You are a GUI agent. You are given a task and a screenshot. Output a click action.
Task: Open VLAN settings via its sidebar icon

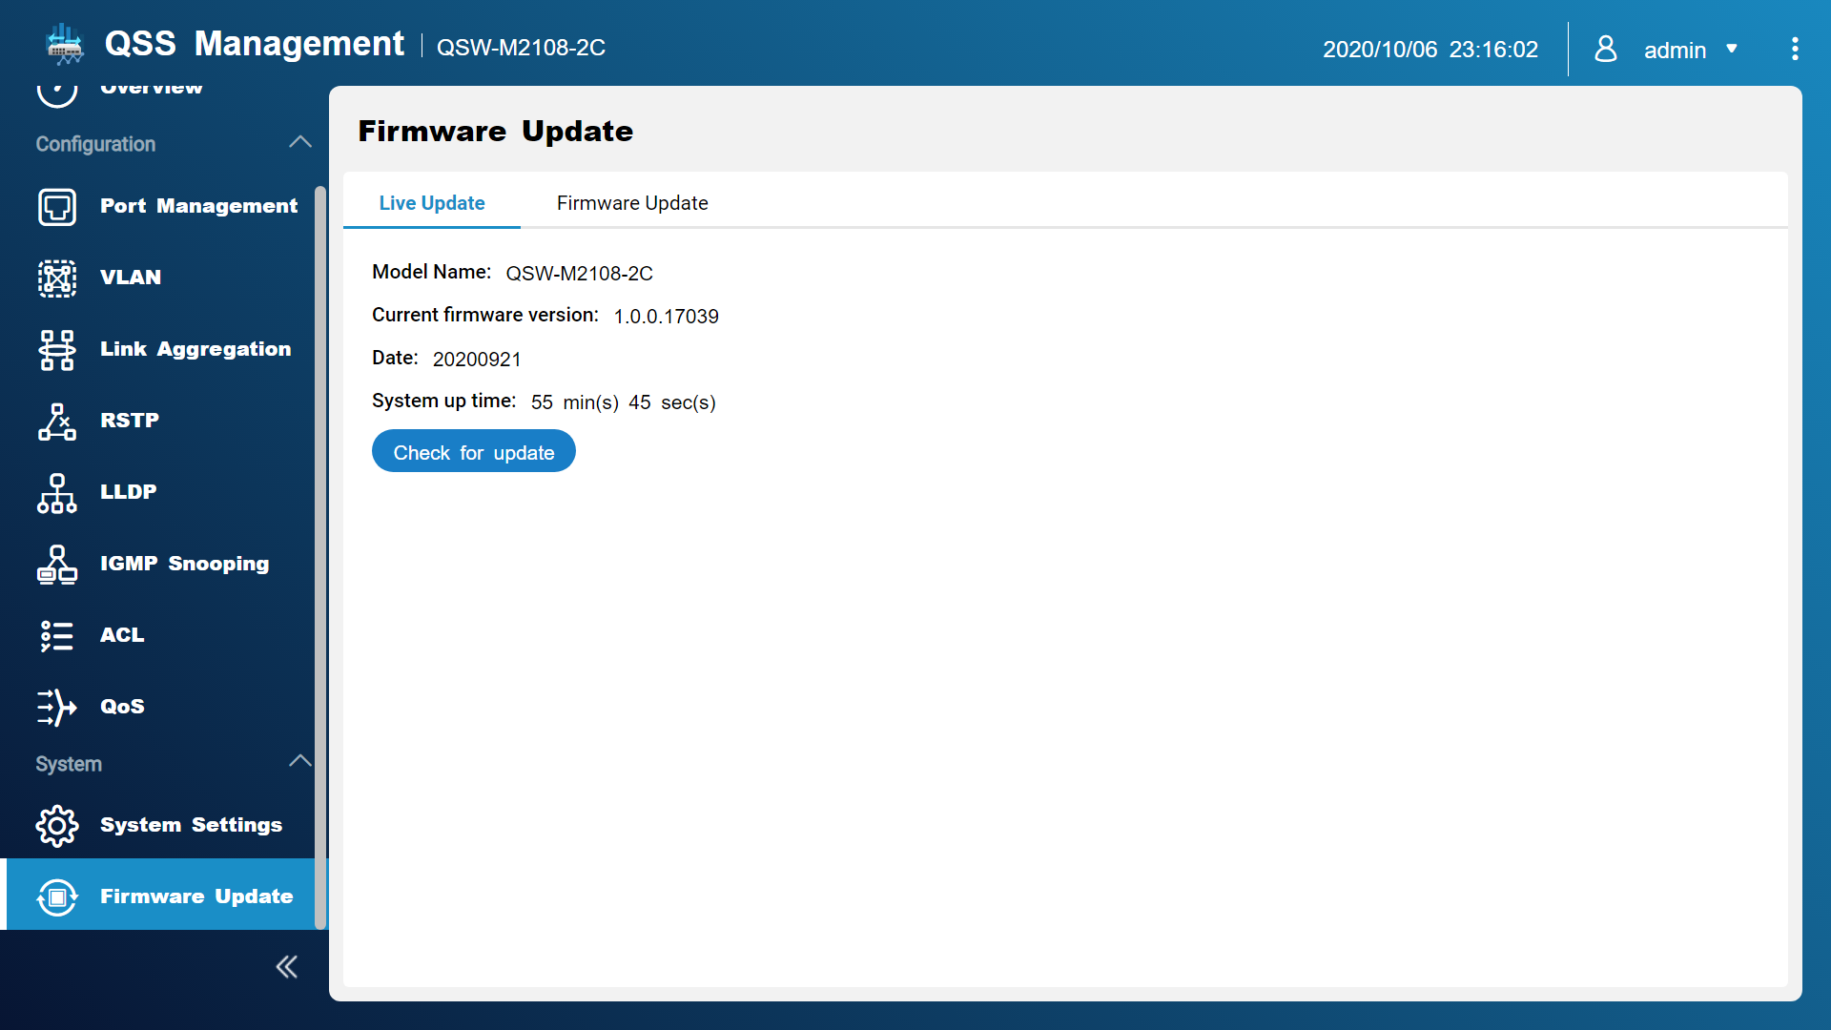[57, 278]
